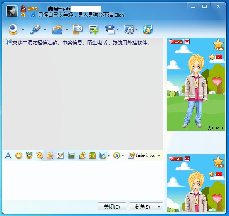Open the emoticon smiley face picker
229x216 pixels.
tap(19, 155)
